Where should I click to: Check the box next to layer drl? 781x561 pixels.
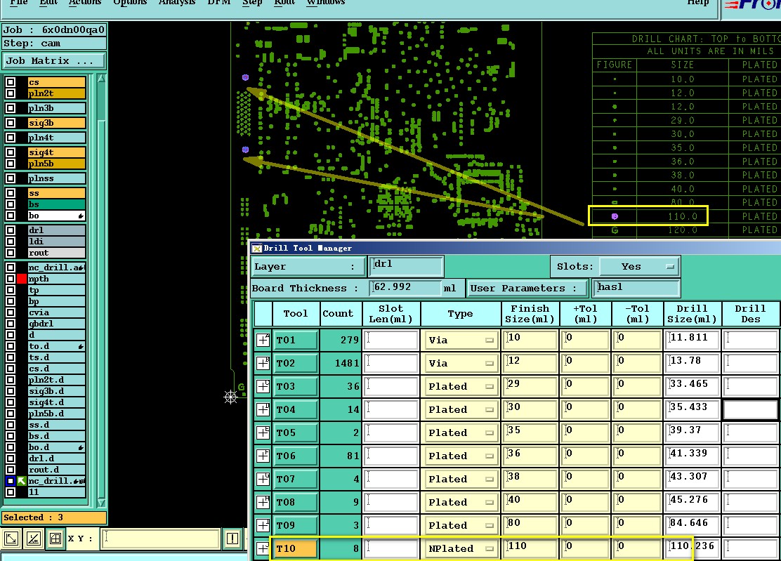pos(11,230)
